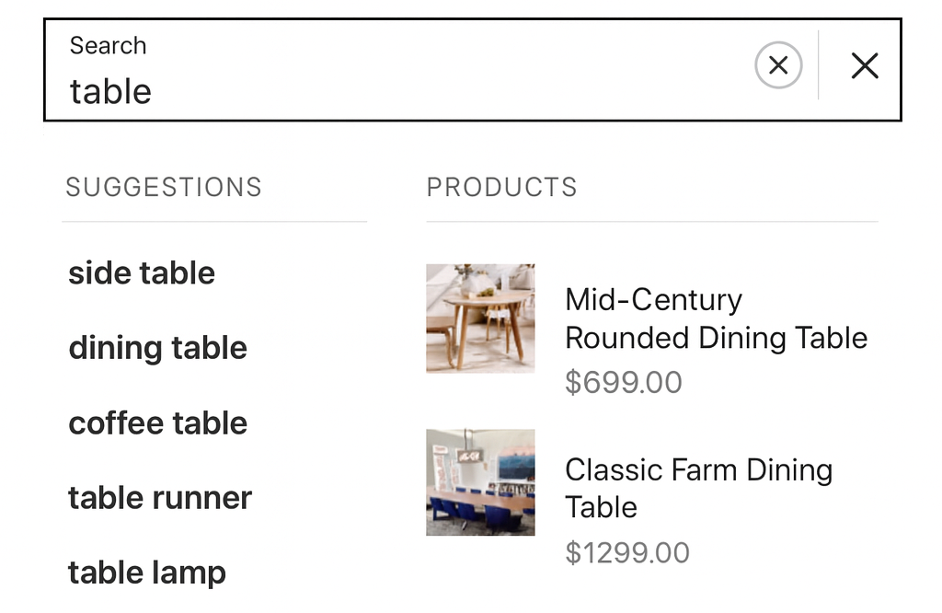This screenshot has width=942, height=613.
Task: Click the divider line between clear and close icons
Action: pyautogui.click(x=820, y=65)
